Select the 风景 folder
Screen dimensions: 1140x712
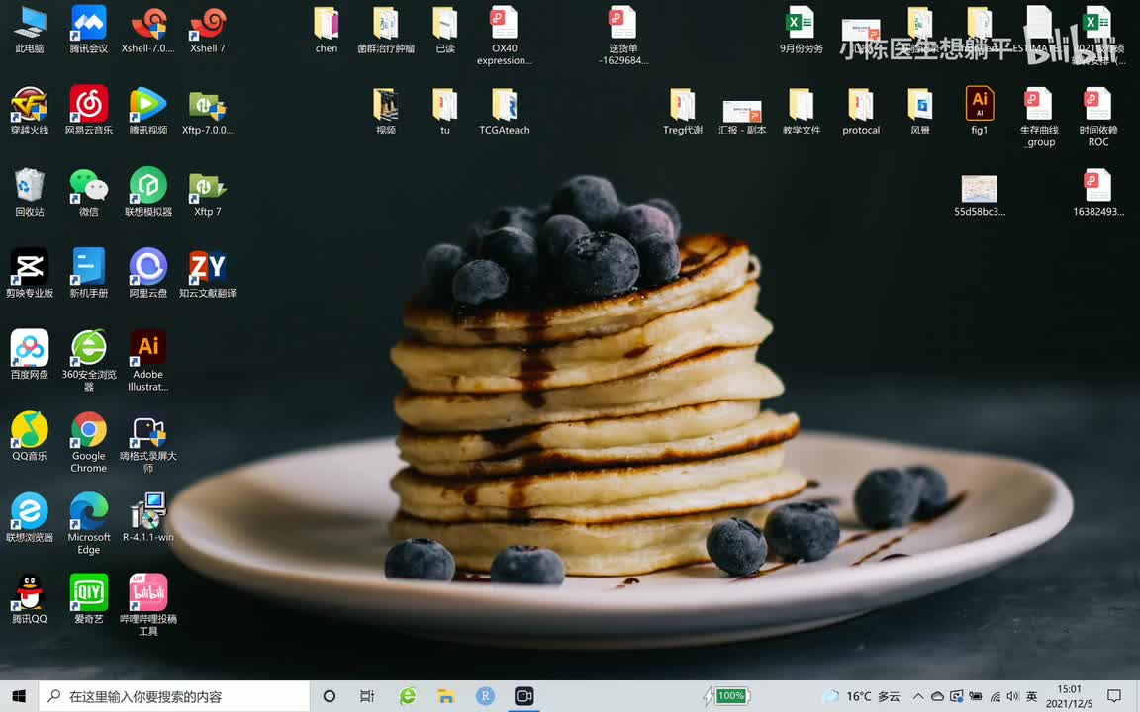click(x=920, y=111)
